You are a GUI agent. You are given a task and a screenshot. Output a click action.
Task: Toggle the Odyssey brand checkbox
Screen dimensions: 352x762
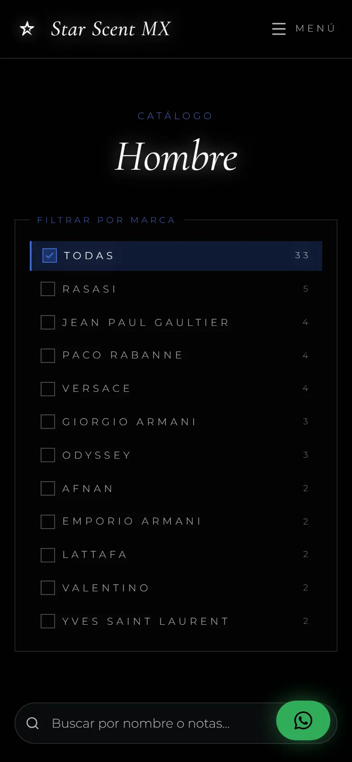pyautogui.click(x=48, y=455)
